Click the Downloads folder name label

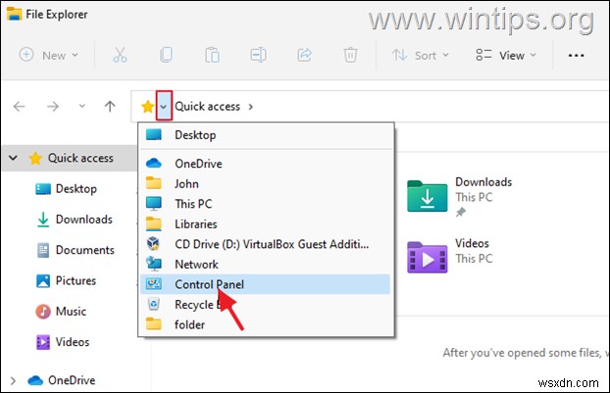483,182
